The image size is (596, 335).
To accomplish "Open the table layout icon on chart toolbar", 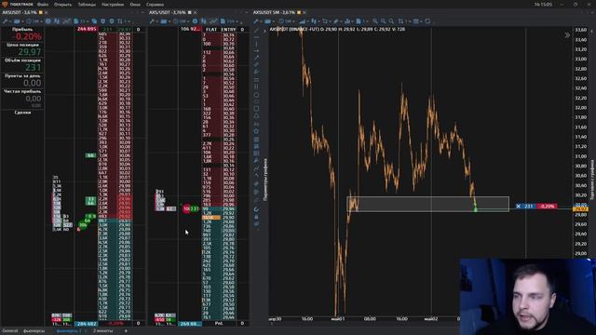I will point(417,21).
